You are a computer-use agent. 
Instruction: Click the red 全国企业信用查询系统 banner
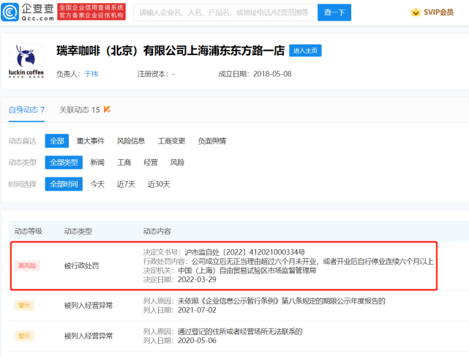coord(91,12)
